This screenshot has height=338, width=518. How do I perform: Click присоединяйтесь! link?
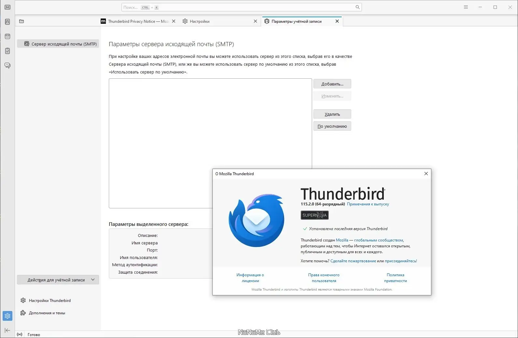point(401,261)
